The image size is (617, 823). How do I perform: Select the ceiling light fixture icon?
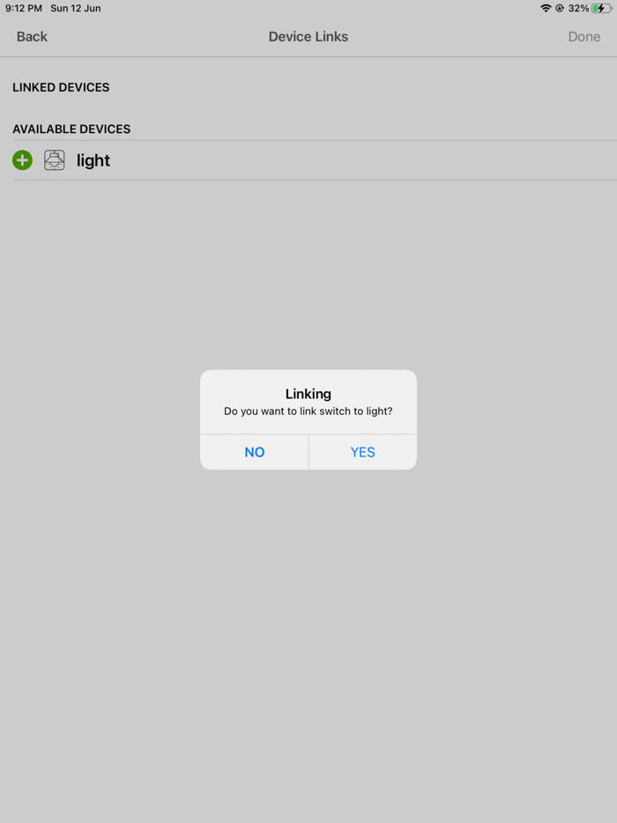(x=54, y=160)
